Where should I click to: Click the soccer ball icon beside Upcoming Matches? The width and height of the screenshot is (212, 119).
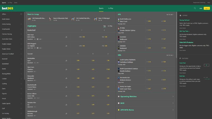(118, 97)
